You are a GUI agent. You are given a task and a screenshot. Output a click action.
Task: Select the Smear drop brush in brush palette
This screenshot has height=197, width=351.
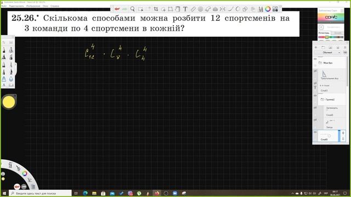tap(11, 79)
